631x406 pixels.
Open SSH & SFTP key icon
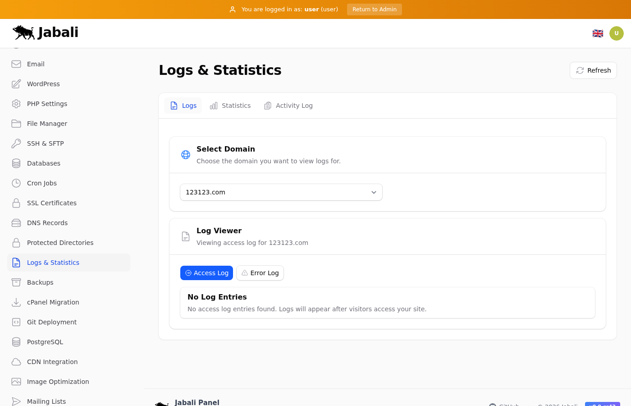[16, 143]
